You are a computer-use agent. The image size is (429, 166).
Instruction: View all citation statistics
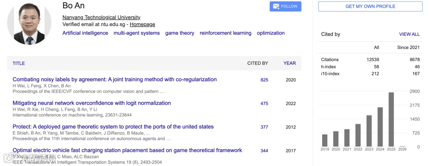(x=409, y=35)
